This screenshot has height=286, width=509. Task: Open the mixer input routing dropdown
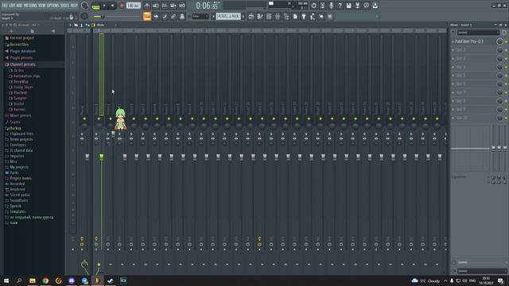point(478,33)
